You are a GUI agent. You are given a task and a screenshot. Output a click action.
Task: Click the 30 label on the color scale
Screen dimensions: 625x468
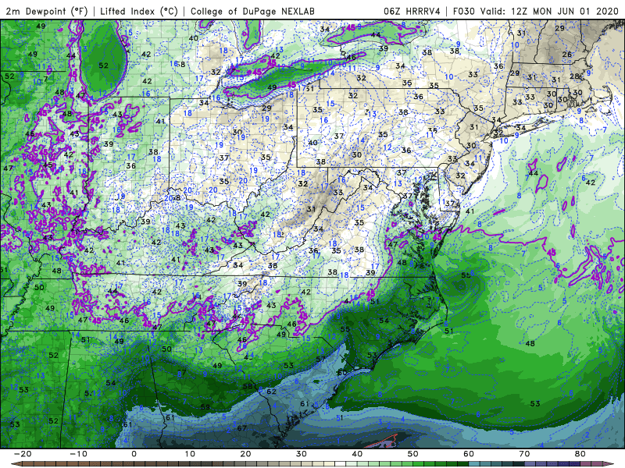[302, 454]
